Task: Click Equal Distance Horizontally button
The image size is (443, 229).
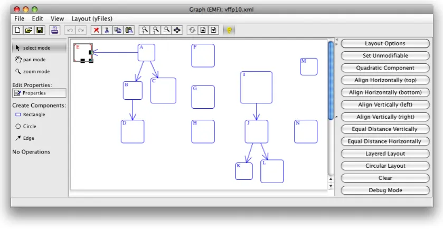Action: tap(385, 141)
